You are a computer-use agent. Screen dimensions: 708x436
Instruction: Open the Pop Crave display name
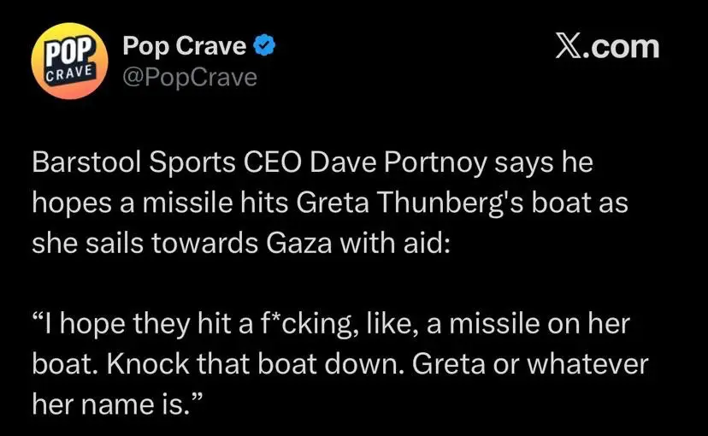point(185,47)
